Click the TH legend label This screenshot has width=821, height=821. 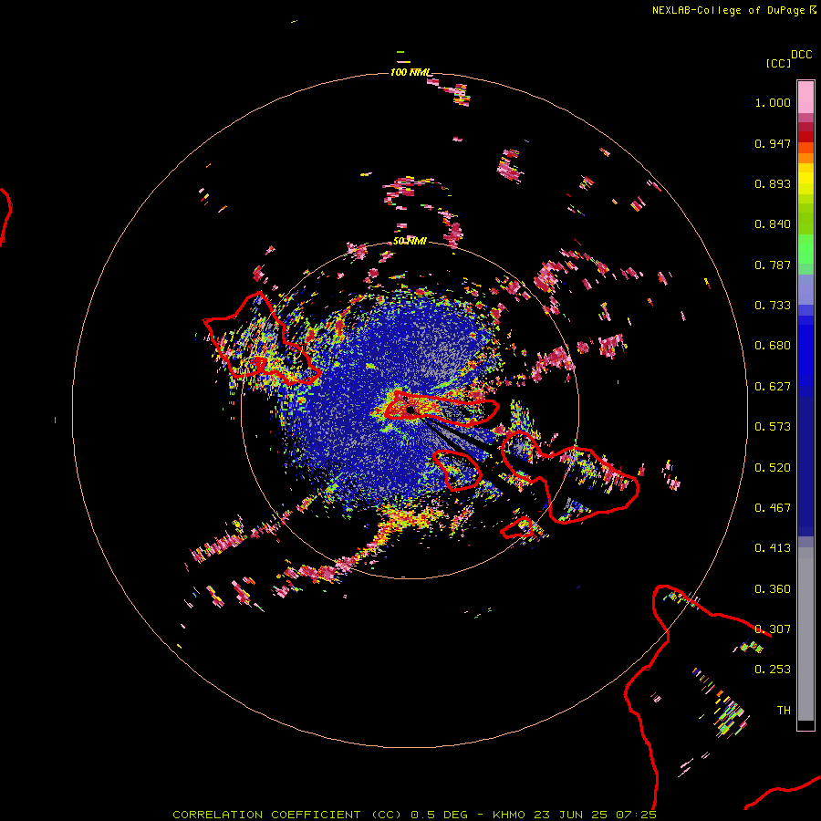(784, 711)
